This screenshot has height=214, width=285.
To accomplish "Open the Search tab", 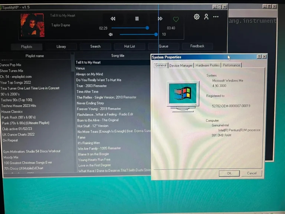I will coord(95,46).
